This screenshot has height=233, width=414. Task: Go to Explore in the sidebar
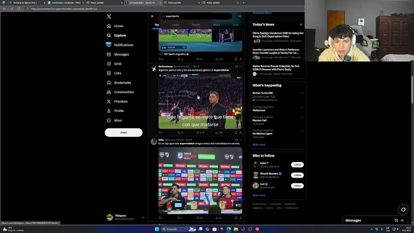tap(116, 35)
